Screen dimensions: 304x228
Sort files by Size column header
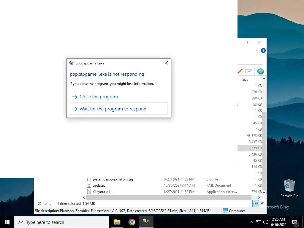click(245, 80)
